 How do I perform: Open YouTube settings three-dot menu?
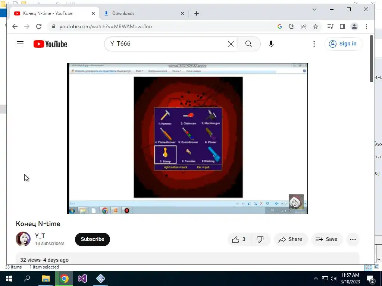click(314, 44)
